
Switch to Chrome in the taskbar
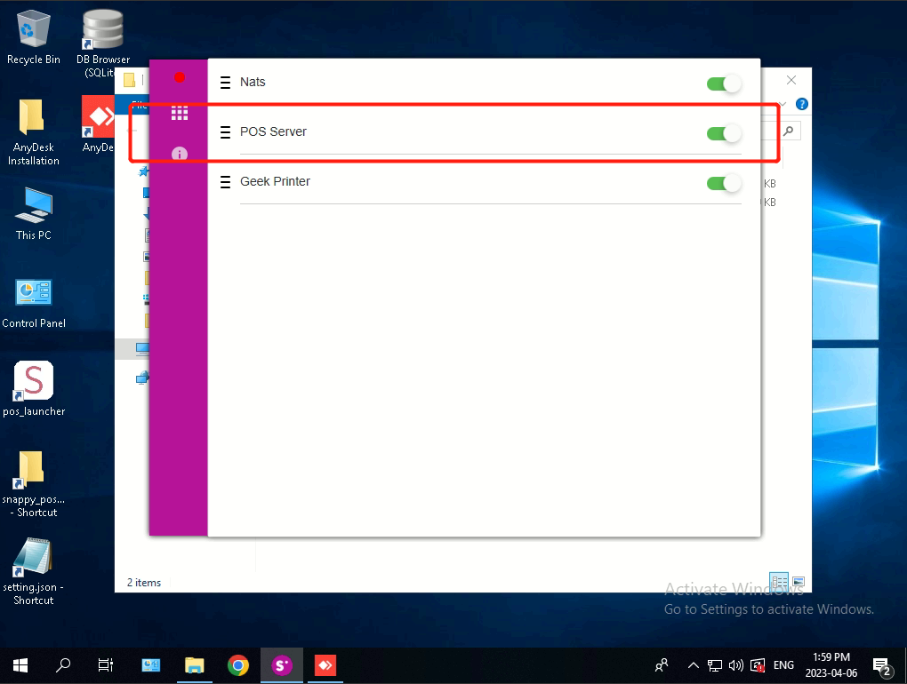pyautogui.click(x=237, y=664)
